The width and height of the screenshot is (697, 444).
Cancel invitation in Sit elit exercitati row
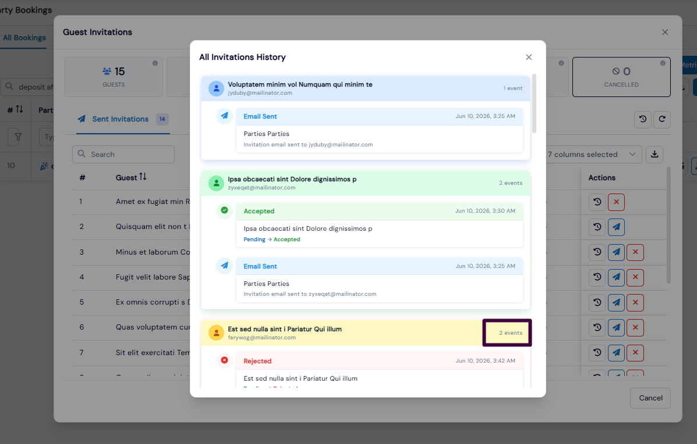point(635,353)
